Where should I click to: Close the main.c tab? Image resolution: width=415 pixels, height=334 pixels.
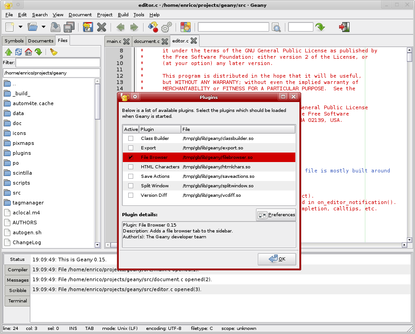(126, 41)
